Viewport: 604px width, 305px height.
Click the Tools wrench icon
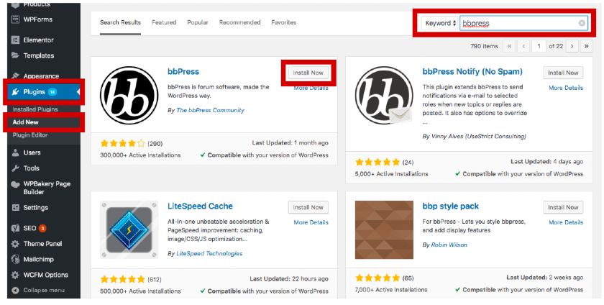(x=15, y=168)
